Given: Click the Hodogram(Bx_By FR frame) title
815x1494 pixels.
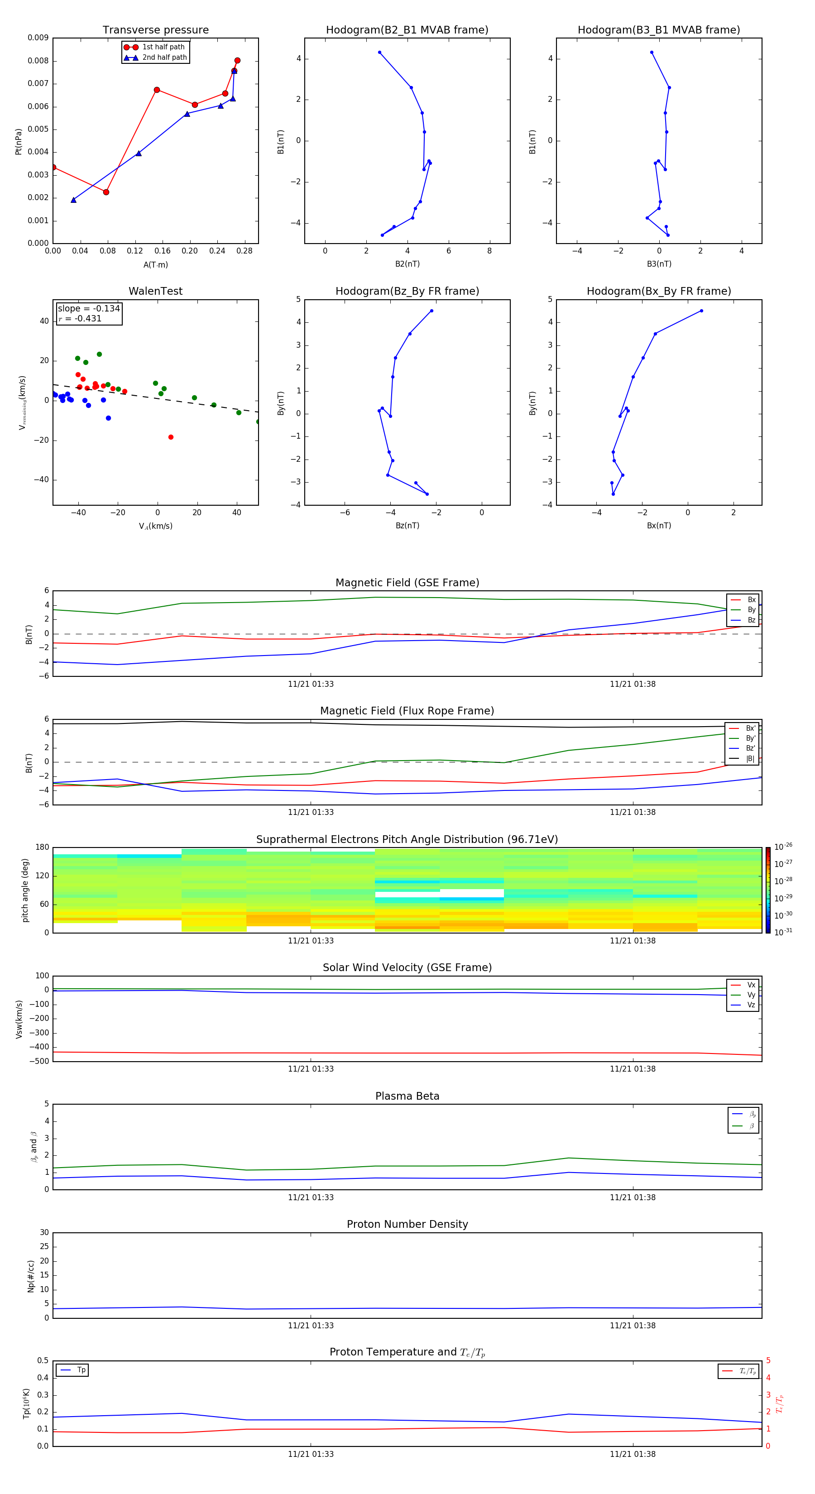Looking at the screenshot, I should [659, 291].
